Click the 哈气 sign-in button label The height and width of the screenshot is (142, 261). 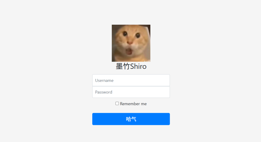point(131,119)
